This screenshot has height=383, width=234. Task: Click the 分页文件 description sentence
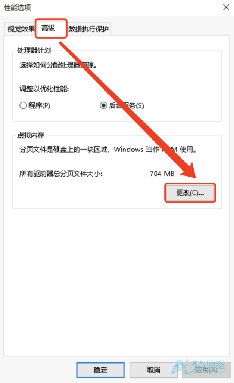click(x=108, y=149)
